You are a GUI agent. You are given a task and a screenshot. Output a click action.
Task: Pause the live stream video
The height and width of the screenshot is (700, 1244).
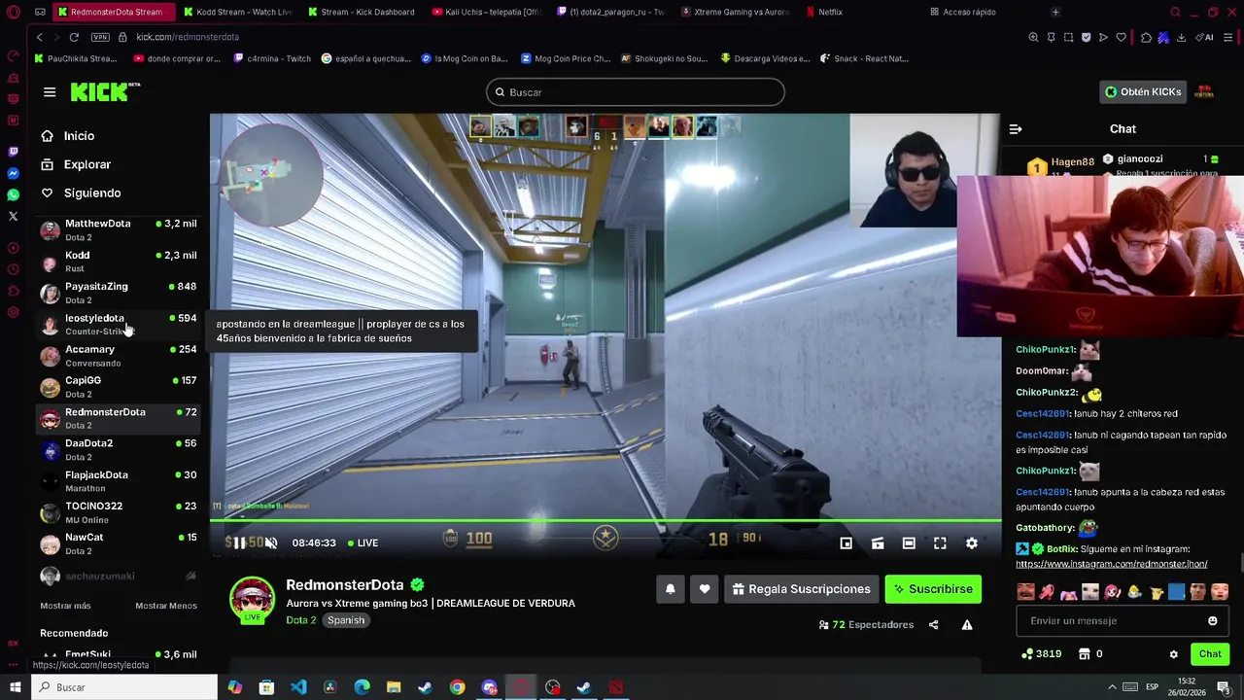(x=239, y=542)
